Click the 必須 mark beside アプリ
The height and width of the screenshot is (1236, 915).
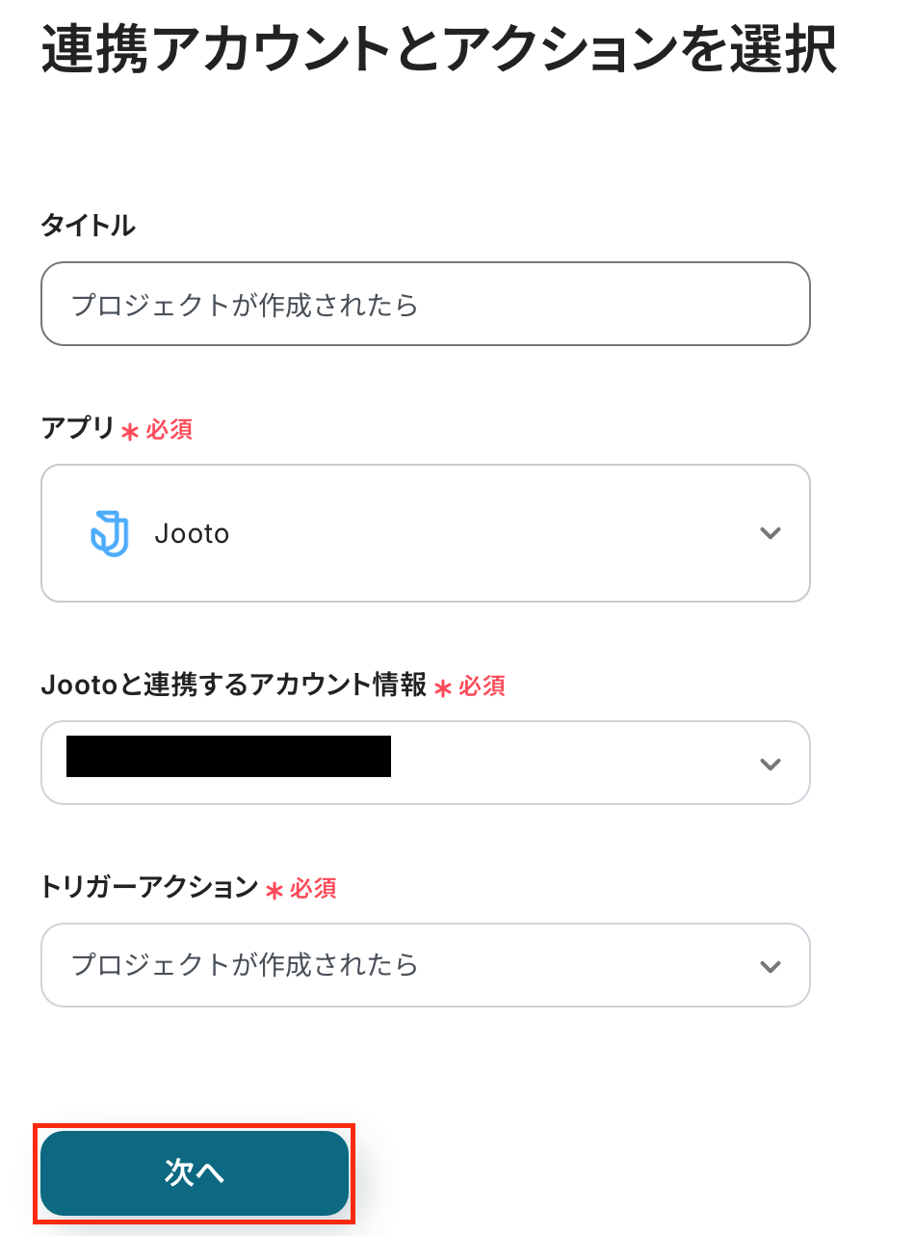tap(170, 430)
